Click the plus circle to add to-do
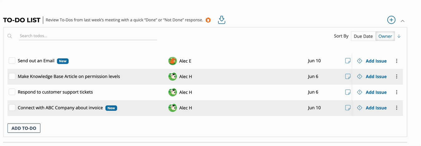This screenshot has width=421, height=146. tap(391, 20)
